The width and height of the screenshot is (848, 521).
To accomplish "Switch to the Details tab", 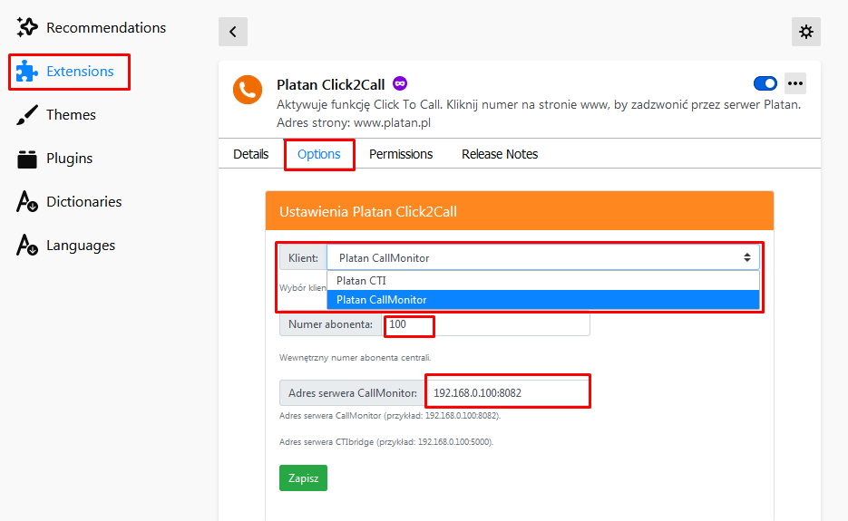I will pyautogui.click(x=251, y=155).
